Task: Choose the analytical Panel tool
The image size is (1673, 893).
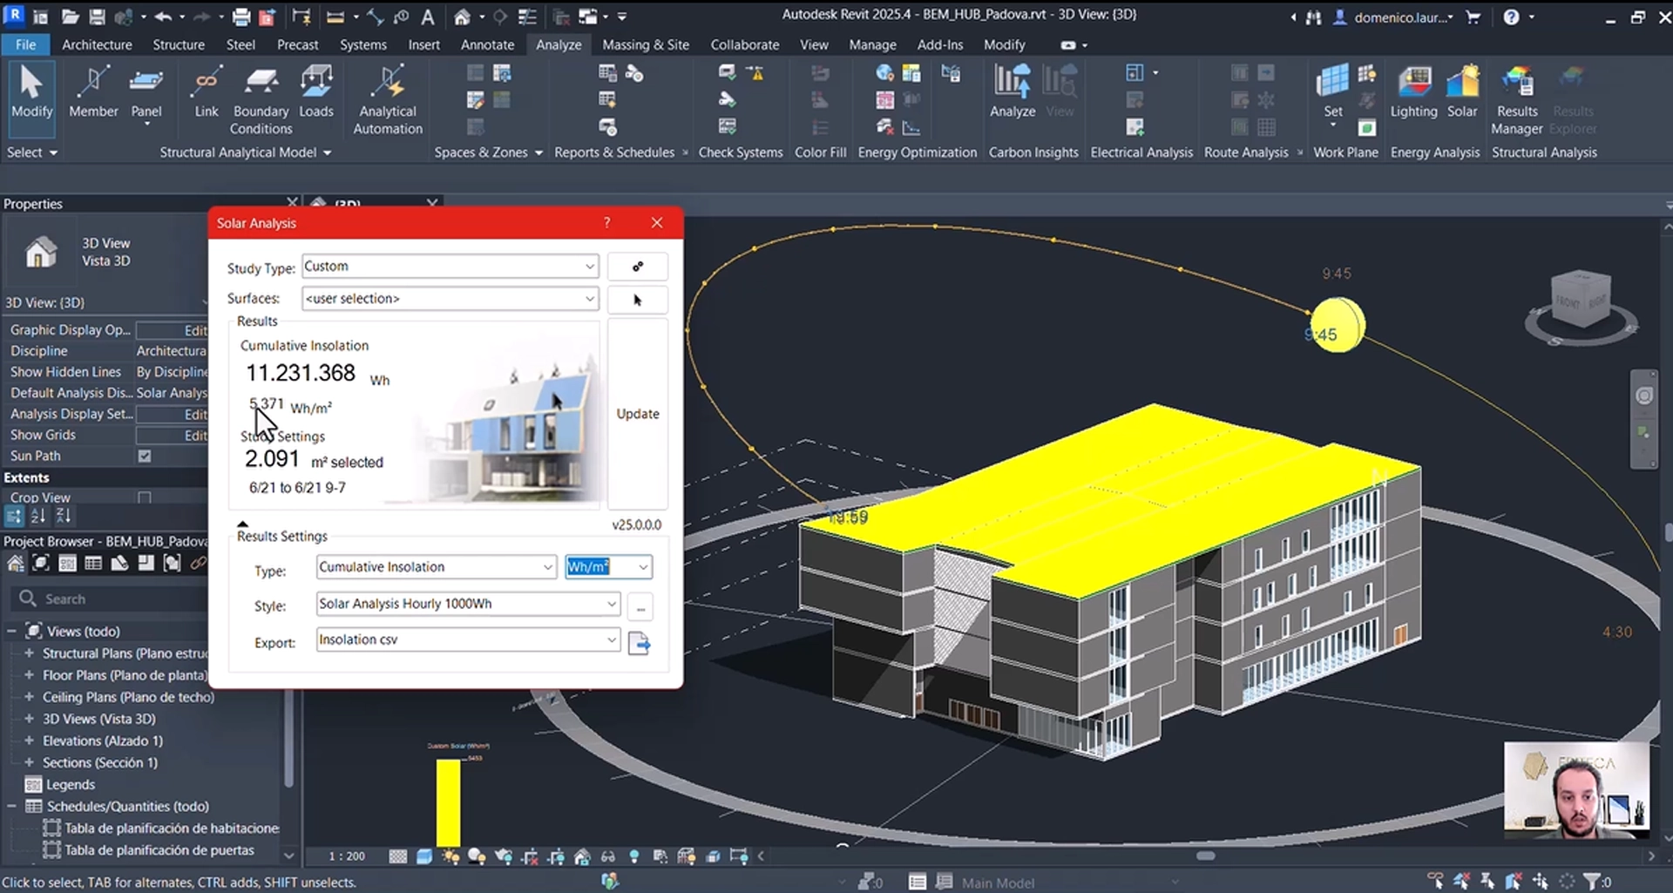Action: point(146,94)
